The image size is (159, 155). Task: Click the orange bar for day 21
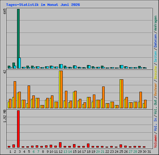(103, 97)
